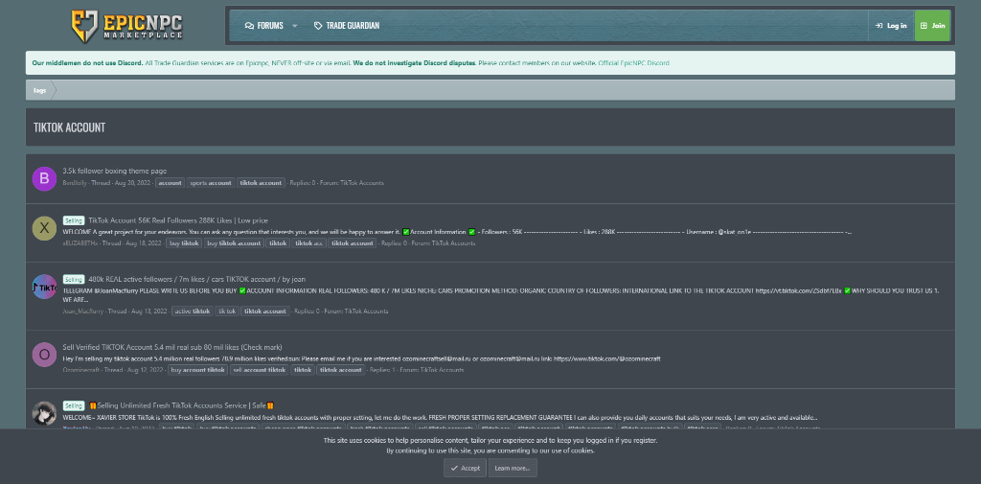Click 'tiktok account' tag on boxing thread
Screen dimensions: 981x484
coord(261,183)
